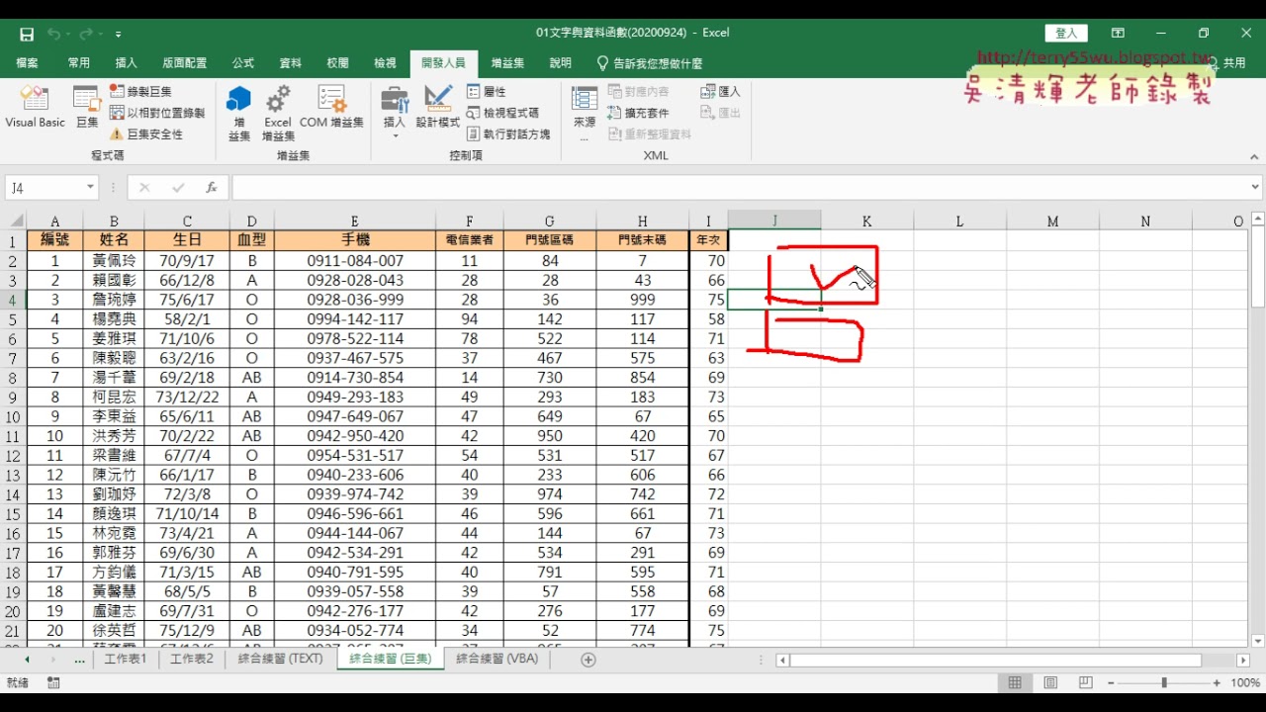The image size is (1266, 712).
Task: Click header cell 血型
Action: 252,240
